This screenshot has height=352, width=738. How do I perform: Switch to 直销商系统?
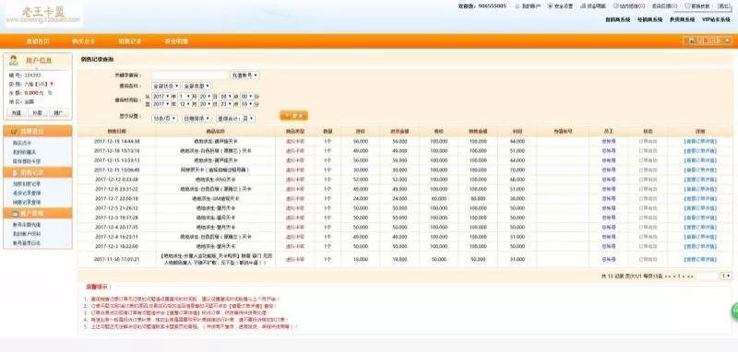coord(617,19)
